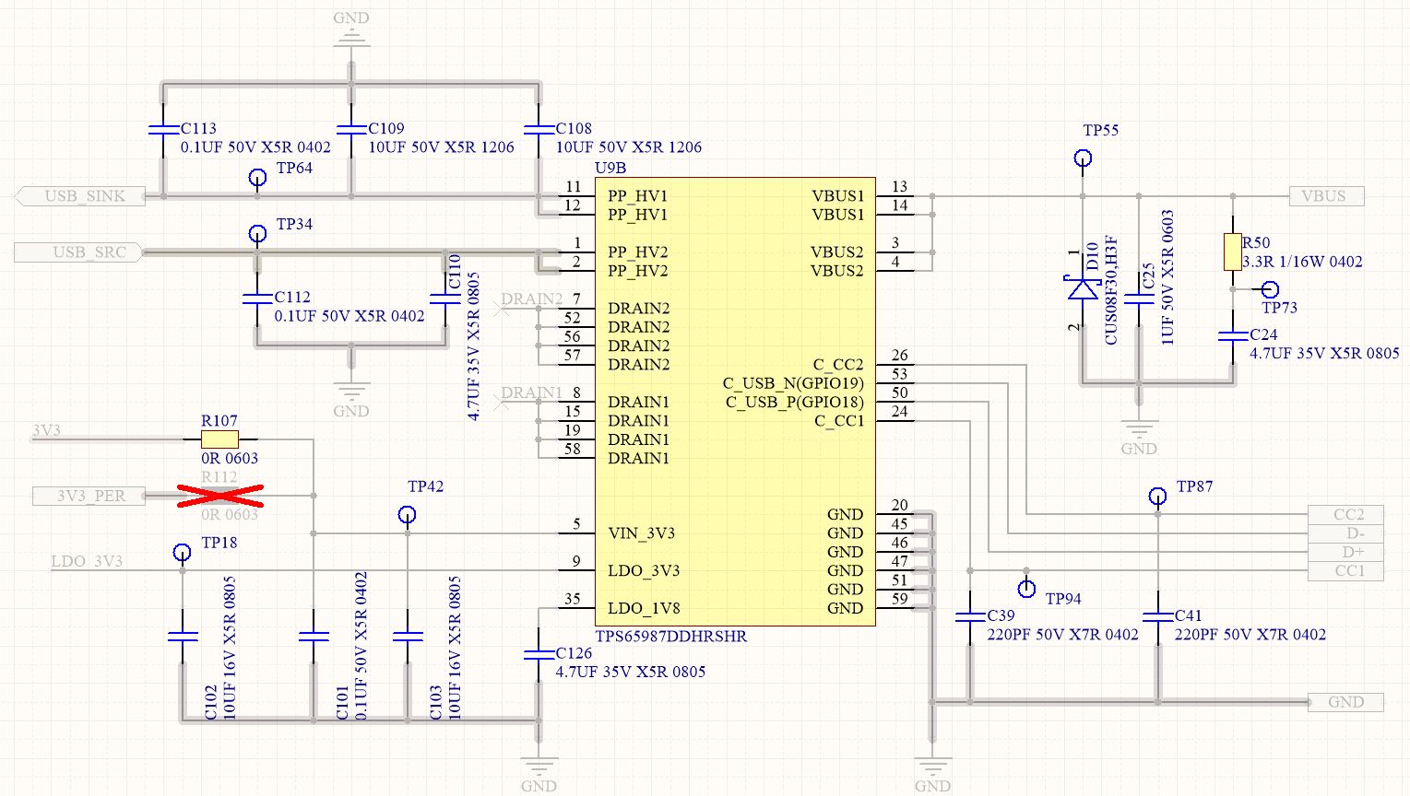Select capacitor C24 symbol
The height and width of the screenshot is (796, 1410).
[x=1233, y=336]
